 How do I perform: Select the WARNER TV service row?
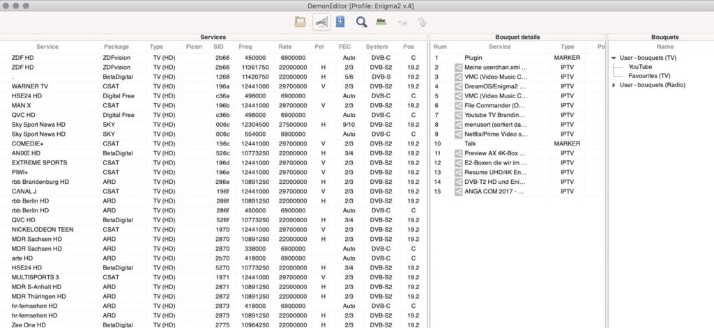pyautogui.click(x=29, y=86)
